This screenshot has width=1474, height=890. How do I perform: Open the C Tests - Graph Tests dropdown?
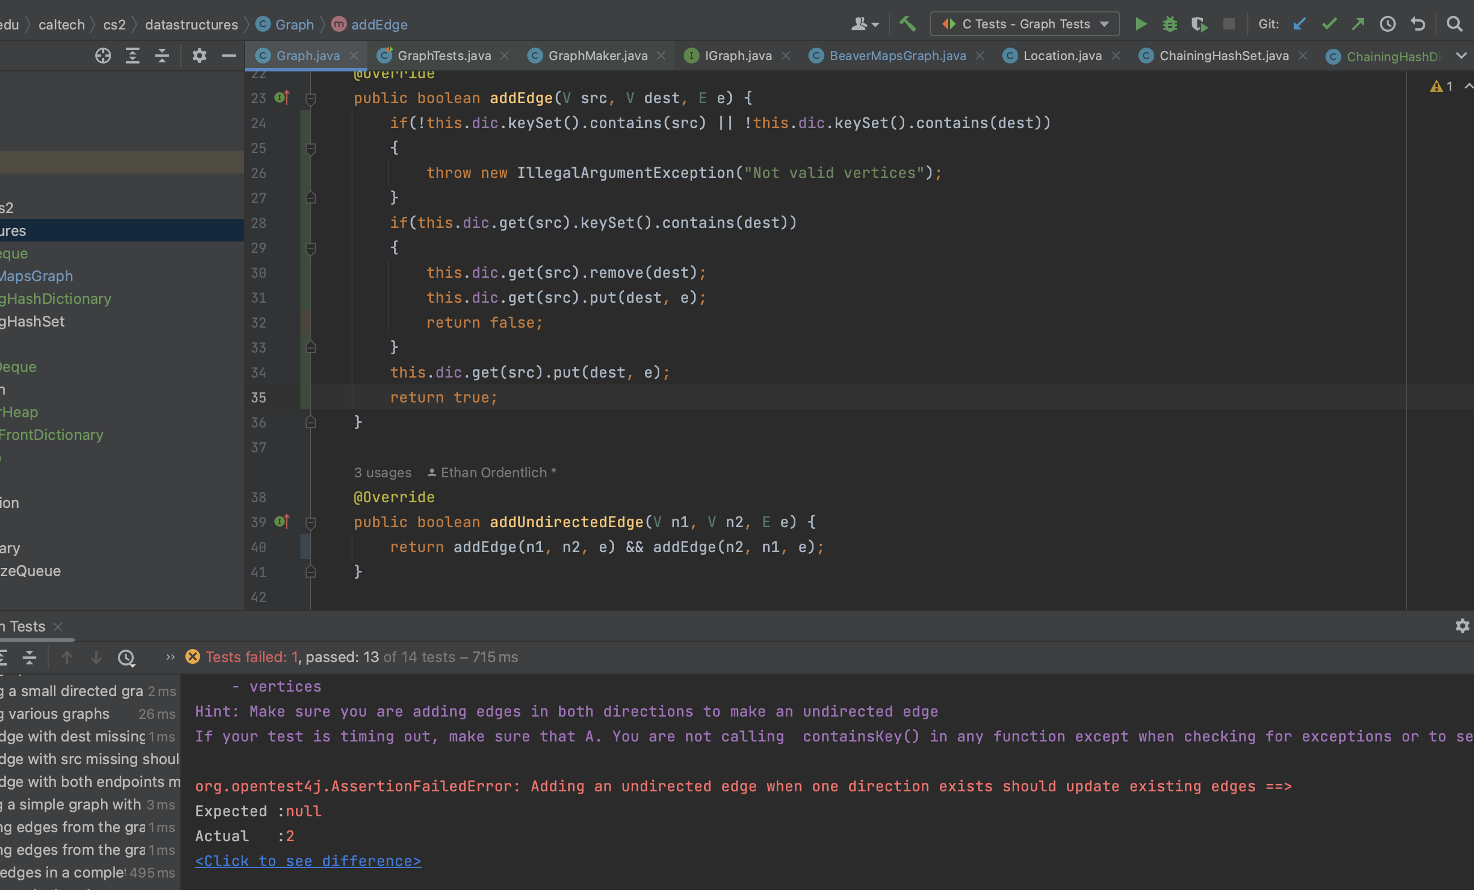1026,24
